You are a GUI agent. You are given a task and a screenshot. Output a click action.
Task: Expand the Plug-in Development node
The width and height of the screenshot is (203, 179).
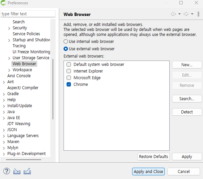point(4,154)
